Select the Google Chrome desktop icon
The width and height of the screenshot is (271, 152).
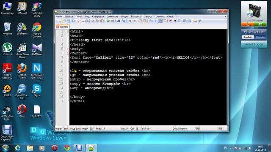[37, 30]
